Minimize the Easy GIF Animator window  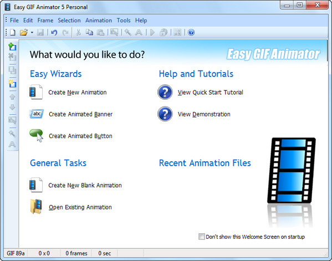(287, 5)
